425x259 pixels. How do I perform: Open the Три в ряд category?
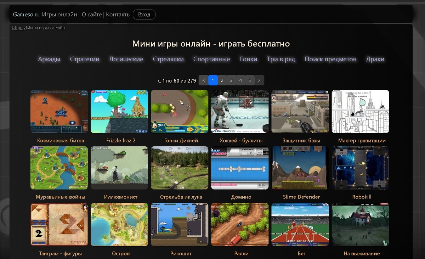click(x=281, y=59)
